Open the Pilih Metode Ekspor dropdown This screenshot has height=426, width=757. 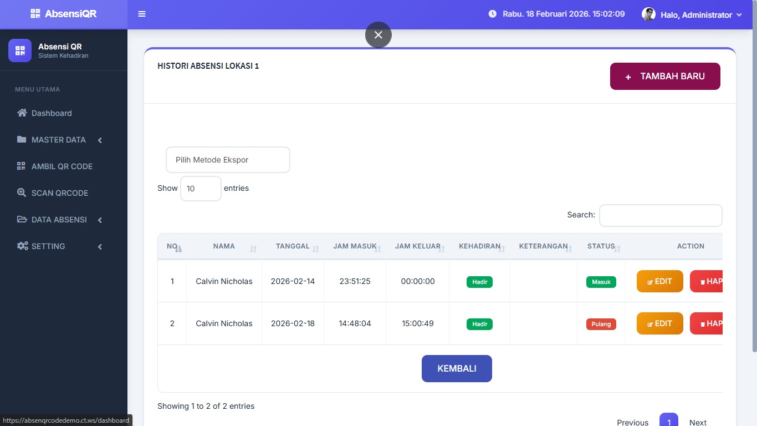coord(228,159)
